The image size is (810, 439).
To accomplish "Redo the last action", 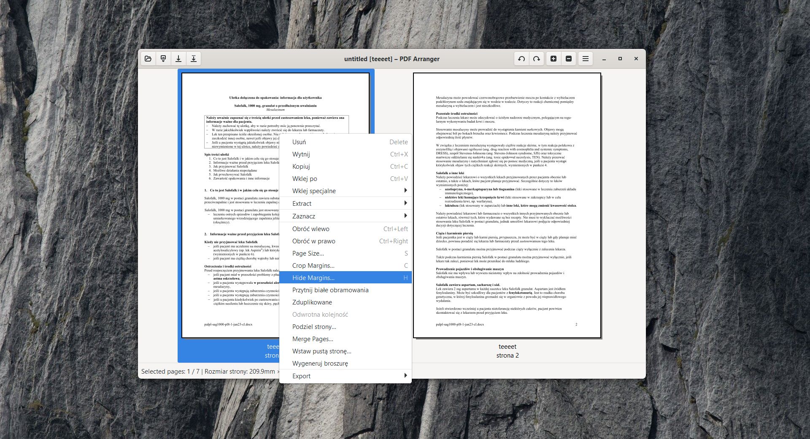I will (536, 59).
